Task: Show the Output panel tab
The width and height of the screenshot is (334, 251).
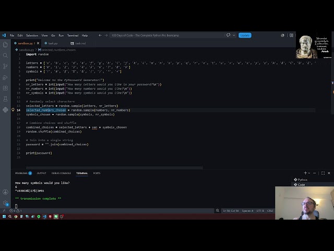Action: click(x=42, y=173)
